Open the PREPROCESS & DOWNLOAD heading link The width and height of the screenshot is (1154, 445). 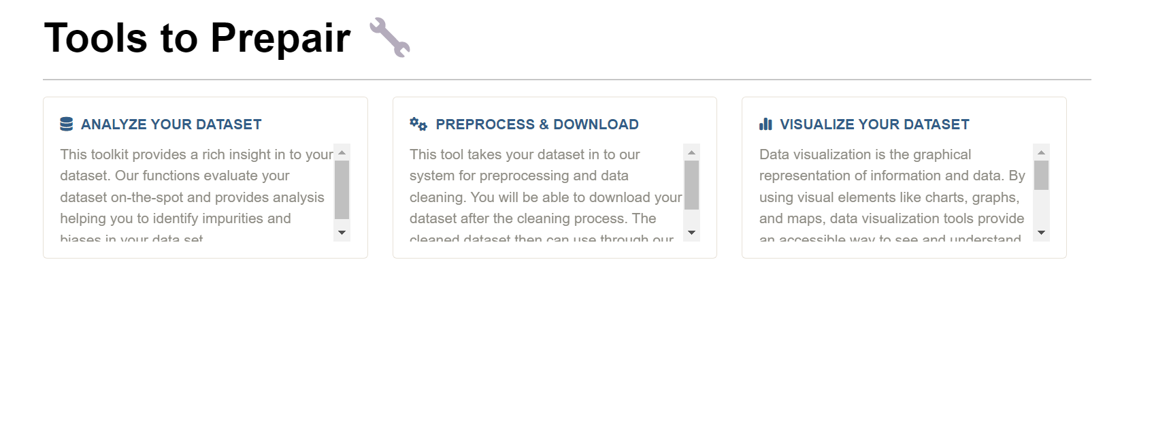[x=537, y=125]
